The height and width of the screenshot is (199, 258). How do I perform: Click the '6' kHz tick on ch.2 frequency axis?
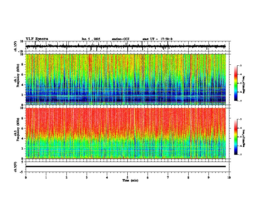pyautogui.click(x=22, y=128)
